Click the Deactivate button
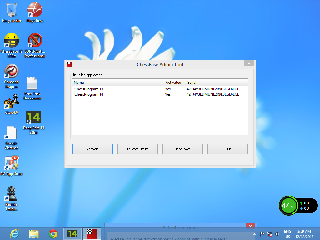 (x=182, y=149)
